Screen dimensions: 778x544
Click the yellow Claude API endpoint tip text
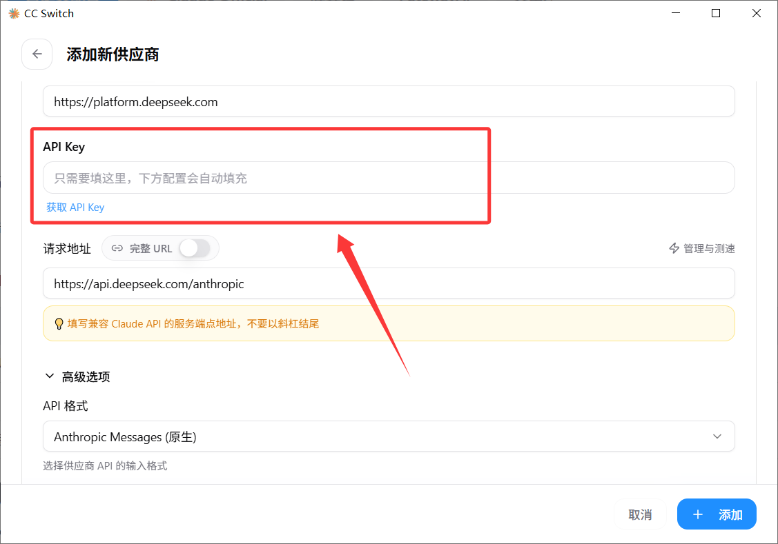pos(193,324)
